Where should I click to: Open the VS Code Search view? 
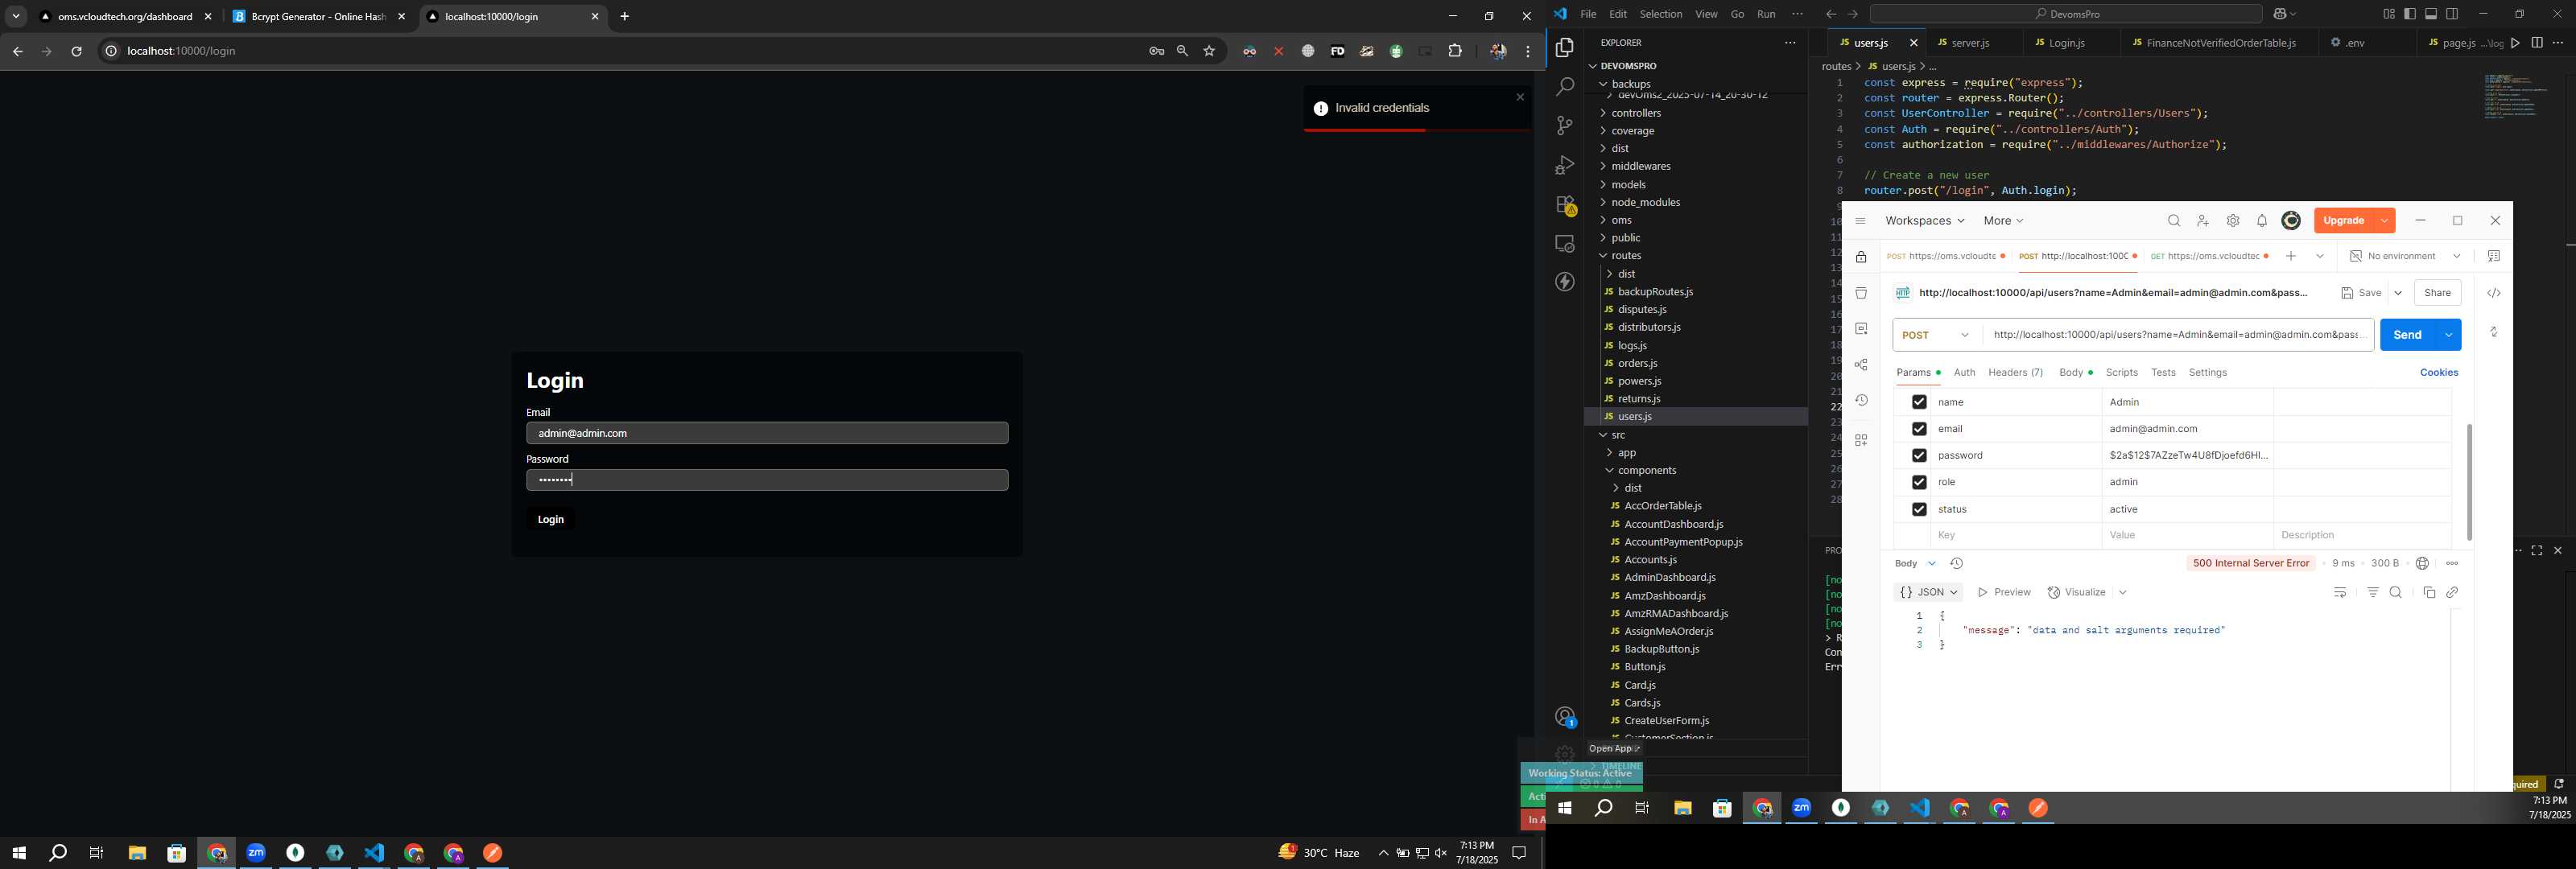click(1565, 87)
